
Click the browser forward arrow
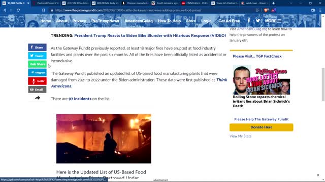click(11, 10)
